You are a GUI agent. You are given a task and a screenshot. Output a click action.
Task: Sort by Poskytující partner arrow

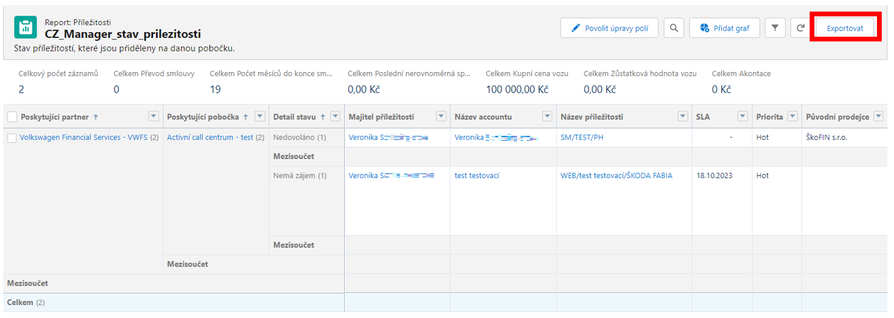(x=95, y=117)
